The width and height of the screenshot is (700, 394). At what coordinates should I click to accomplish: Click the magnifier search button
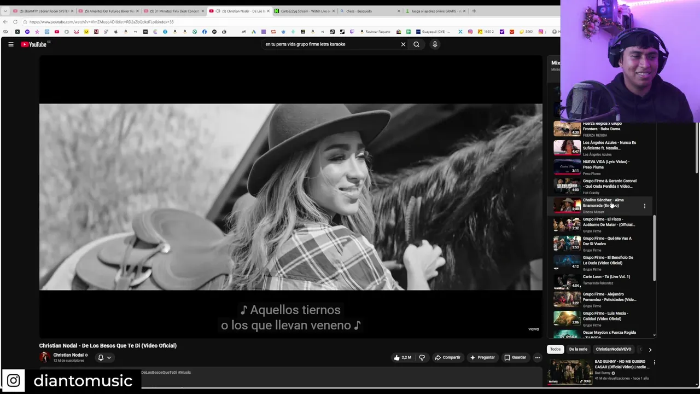pyautogui.click(x=416, y=44)
